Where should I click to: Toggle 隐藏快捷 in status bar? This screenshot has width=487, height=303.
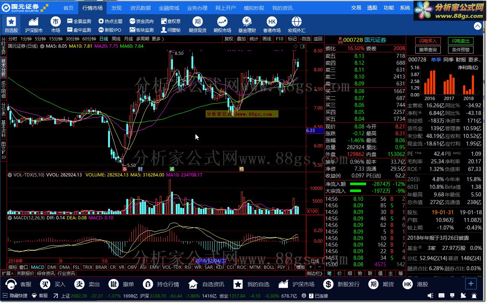15,296
